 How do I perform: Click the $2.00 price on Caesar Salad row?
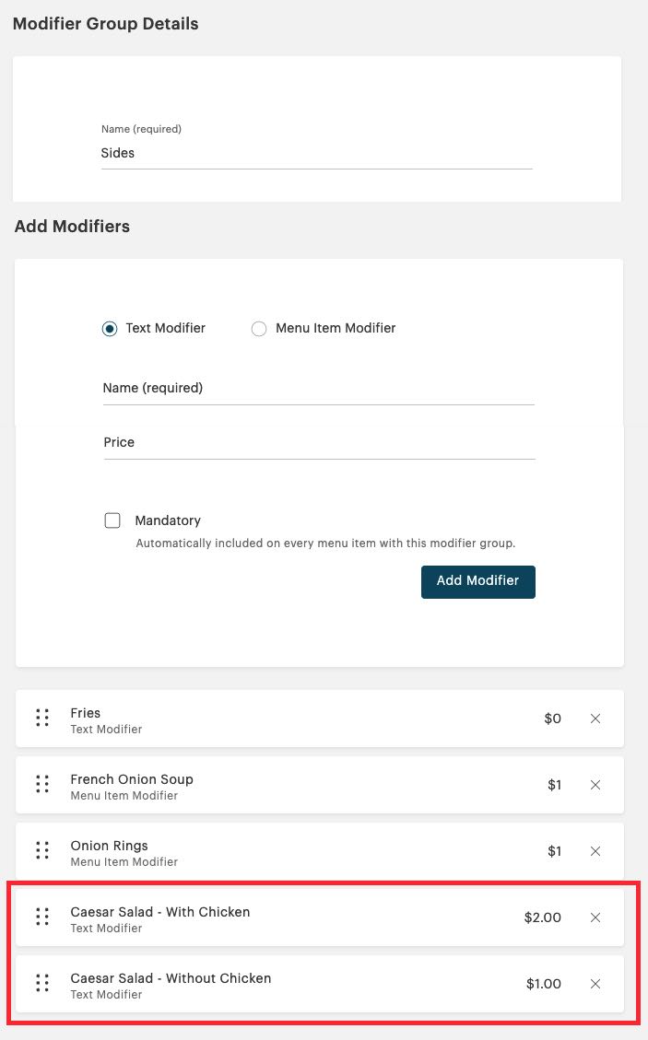click(x=542, y=917)
